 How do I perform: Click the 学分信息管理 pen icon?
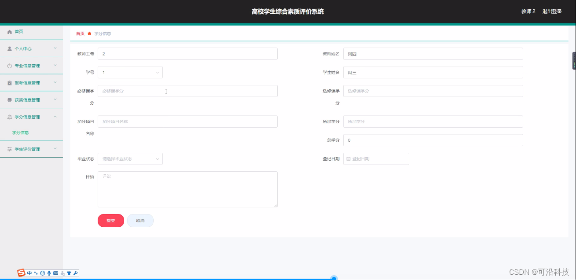pos(9,117)
